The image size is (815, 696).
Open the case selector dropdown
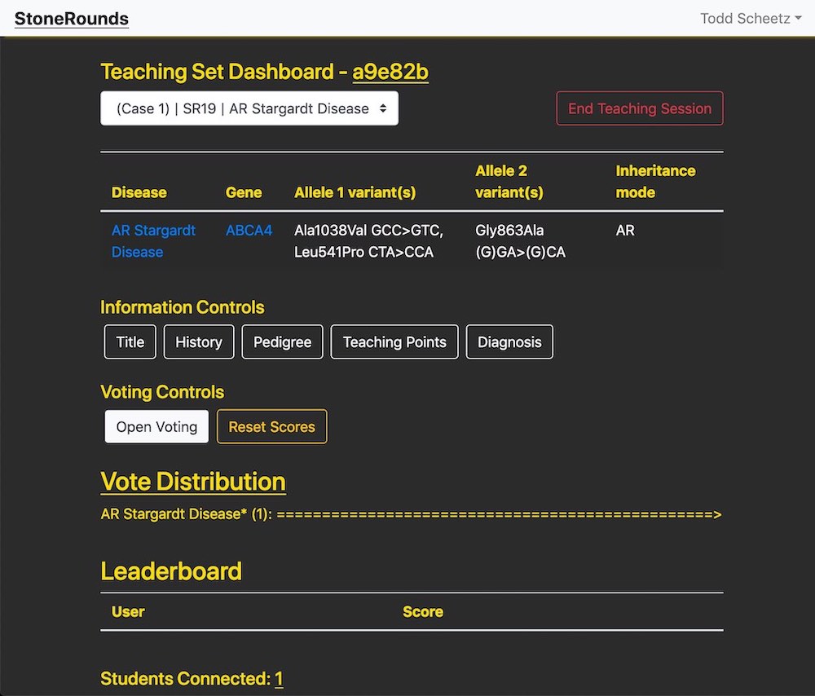click(x=249, y=108)
